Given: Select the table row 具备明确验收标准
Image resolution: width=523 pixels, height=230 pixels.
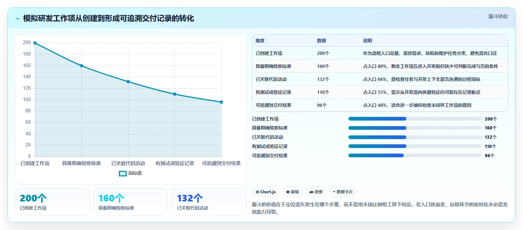Looking at the screenshot, I should pos(380,66).
